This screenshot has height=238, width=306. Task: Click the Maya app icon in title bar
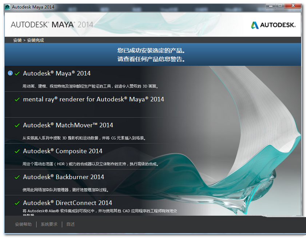point(7,7)
